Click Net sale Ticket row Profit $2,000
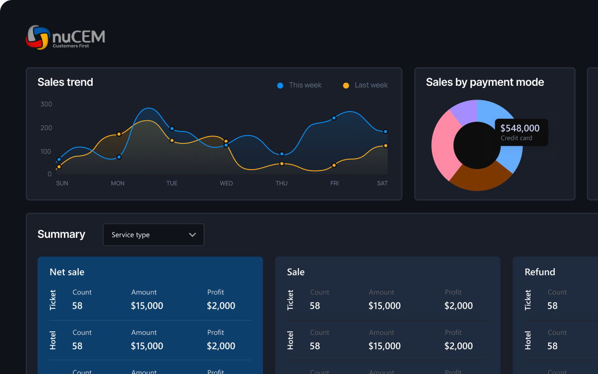The image size is (598, 374). (x=221, y=306)
